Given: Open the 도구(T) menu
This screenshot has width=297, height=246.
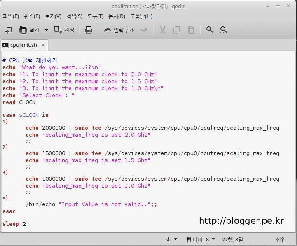Looking at the screenshot, I should (95, 16).
